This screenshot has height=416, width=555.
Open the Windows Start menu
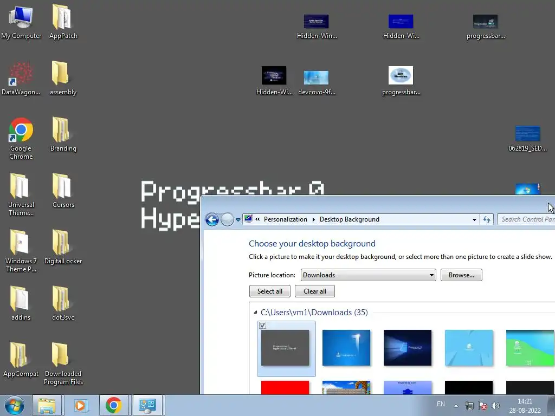(x=15, y=405)
